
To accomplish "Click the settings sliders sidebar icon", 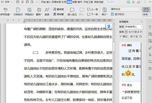I will [x=150, y=62].
